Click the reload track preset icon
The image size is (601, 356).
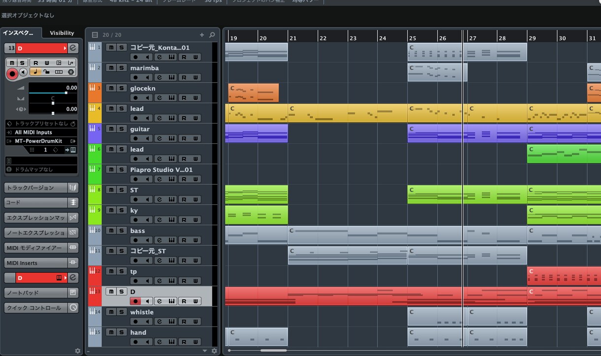click(73, 124)
